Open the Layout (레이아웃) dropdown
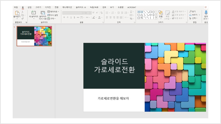The height and width of the screenshot is (124, 221). pos(53,12)
